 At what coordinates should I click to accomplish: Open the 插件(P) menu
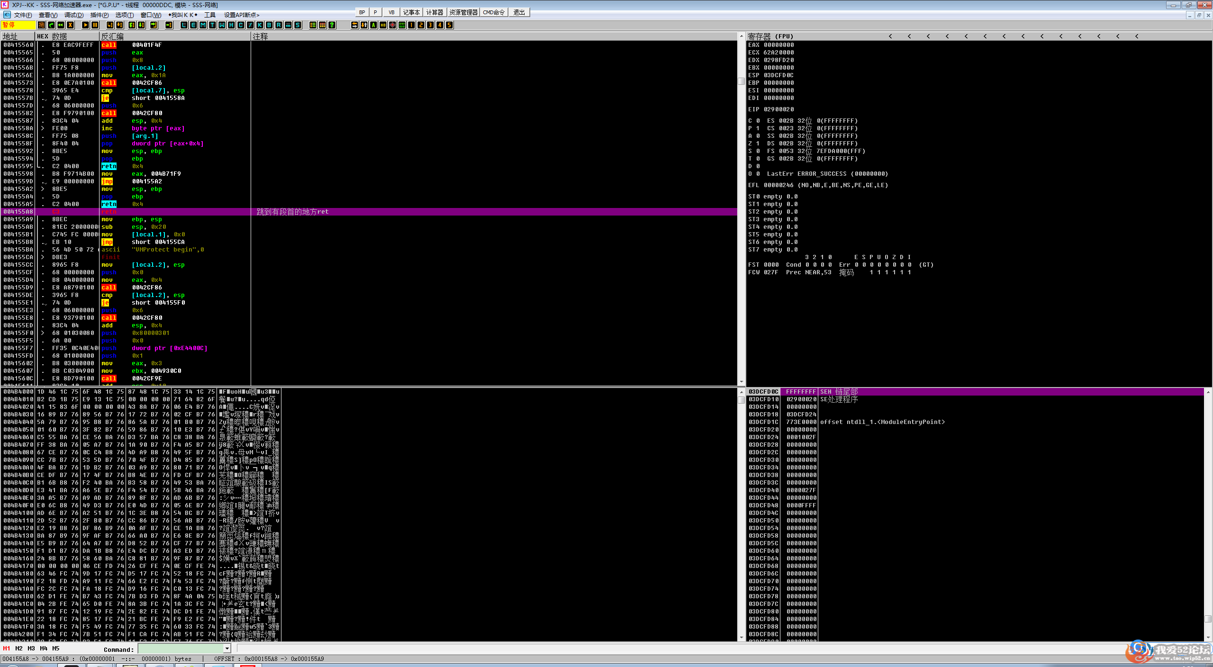tap(100, 15)
